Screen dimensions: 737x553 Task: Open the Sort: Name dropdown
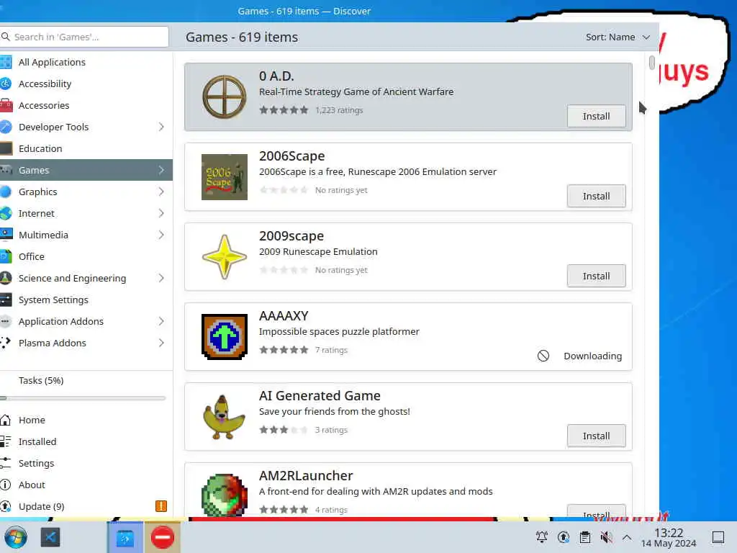click(617, 37)
